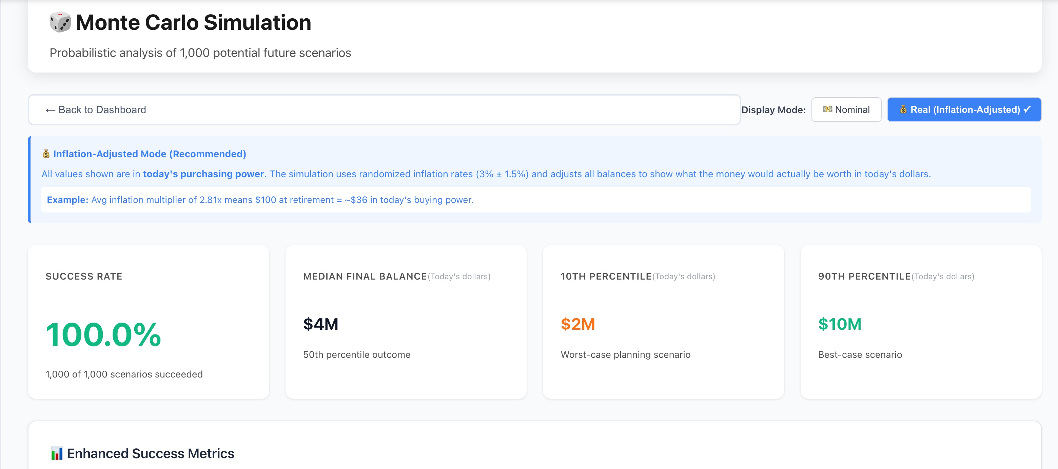Click the Monte Carlo Simulation title
Viewport: 1058px width, 469px height.
pyautogui.click(x=193, y=22)
